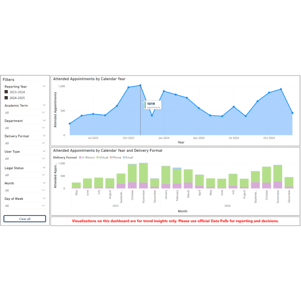Click the 'Attended Appointments by Calendar Year' chart title

tap(89, 79)
